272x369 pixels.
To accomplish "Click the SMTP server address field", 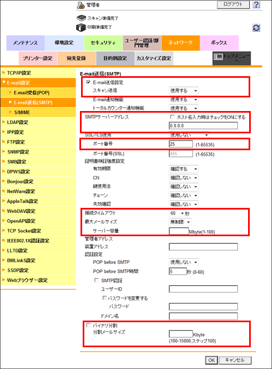I will pyautogui.click(x=203, y=126).
